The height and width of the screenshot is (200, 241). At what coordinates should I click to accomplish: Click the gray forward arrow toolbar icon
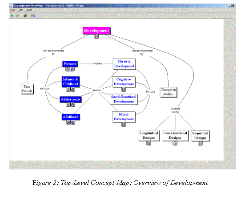18,16
